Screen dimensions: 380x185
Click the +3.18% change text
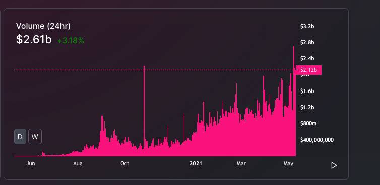[x=71, y=41]
